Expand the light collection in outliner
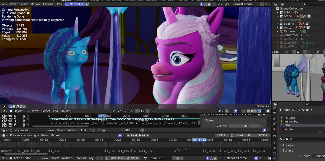Screen dimensions: 325x161 [278, 12]
